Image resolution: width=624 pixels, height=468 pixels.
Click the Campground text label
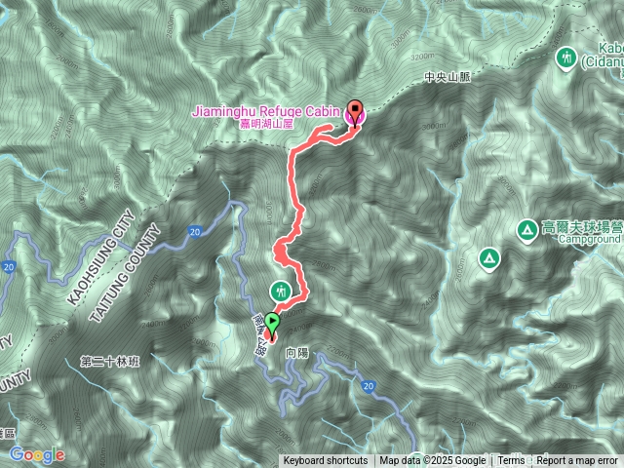point(589,239)
